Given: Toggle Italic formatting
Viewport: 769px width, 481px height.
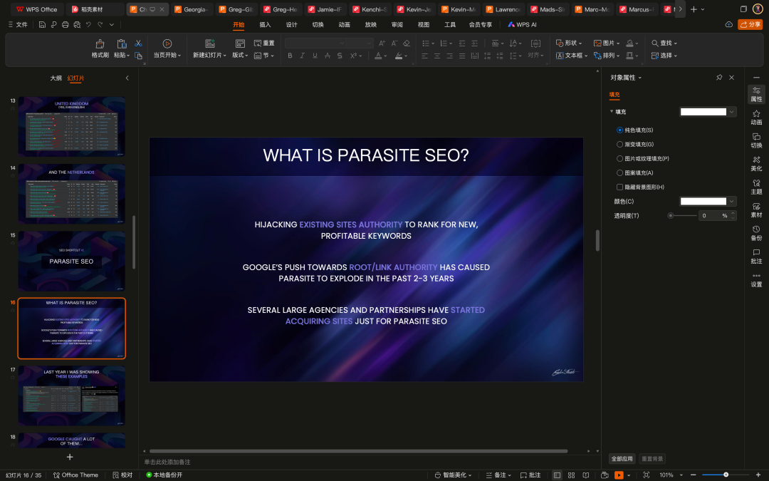Looking at the screenshot, I should [x=302, y=56].
